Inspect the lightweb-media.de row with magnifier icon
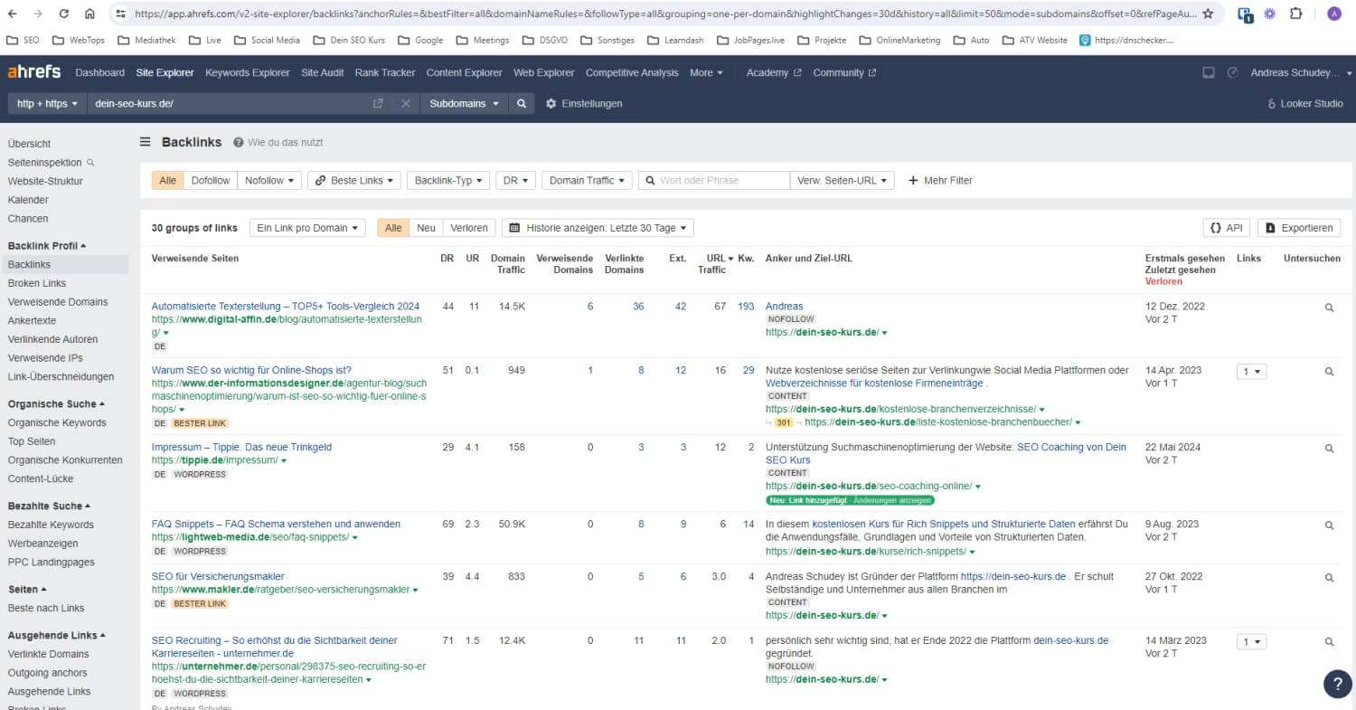The image size is (1356, 710). coord(1329,525)
